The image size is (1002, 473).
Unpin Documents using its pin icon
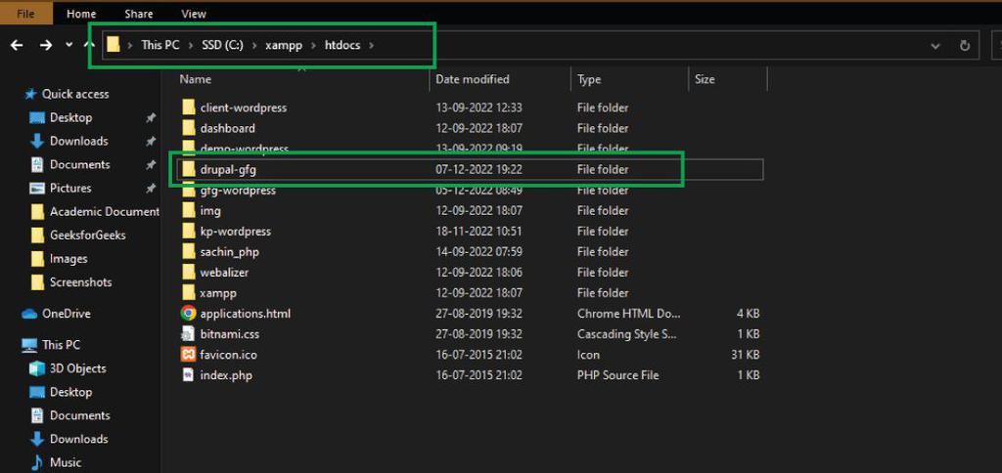click(x=150, y=165)
